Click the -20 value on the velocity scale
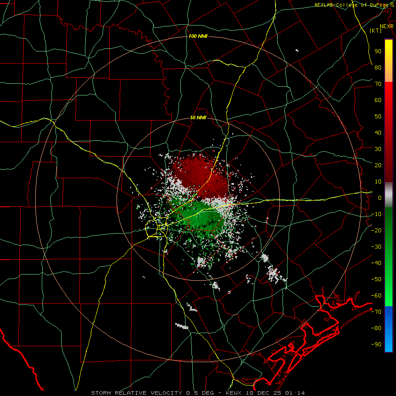Viewport: 396px width, 396px height. coord(376,230)
